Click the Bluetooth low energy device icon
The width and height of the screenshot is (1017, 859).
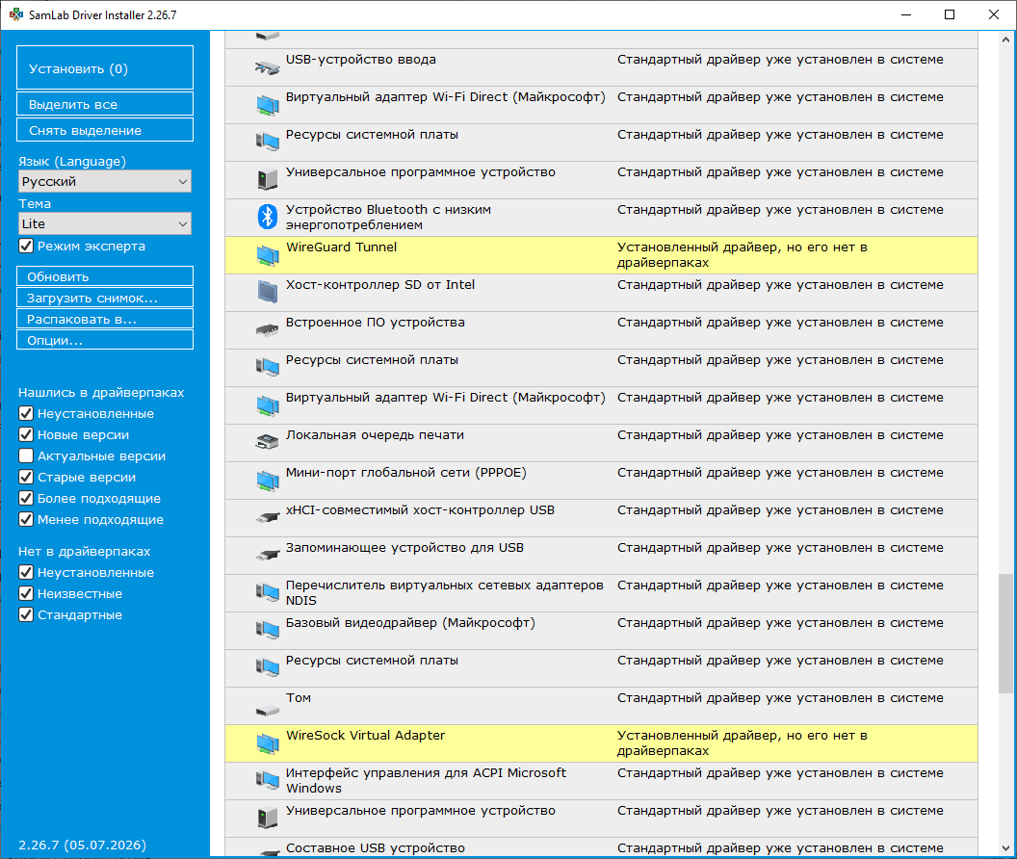(x=267, y=217)
